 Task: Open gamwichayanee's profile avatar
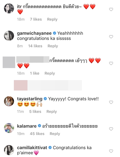(9, 36)
